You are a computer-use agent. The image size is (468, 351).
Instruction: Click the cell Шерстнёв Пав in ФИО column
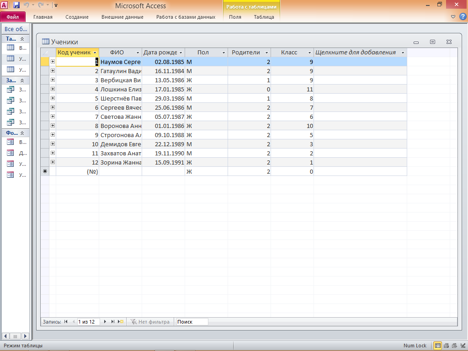coord(120,99)
